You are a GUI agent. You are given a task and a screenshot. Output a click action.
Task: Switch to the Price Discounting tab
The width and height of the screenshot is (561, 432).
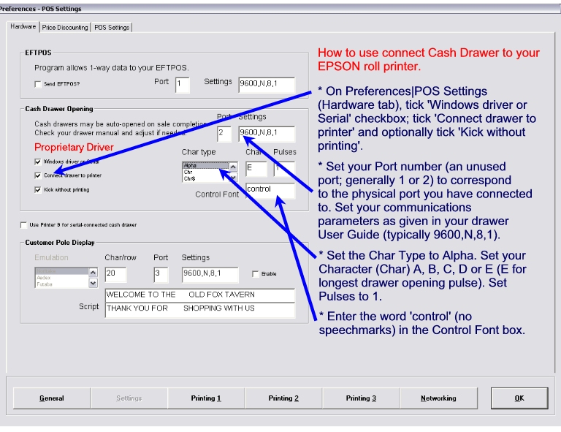(x=65, y=28)
